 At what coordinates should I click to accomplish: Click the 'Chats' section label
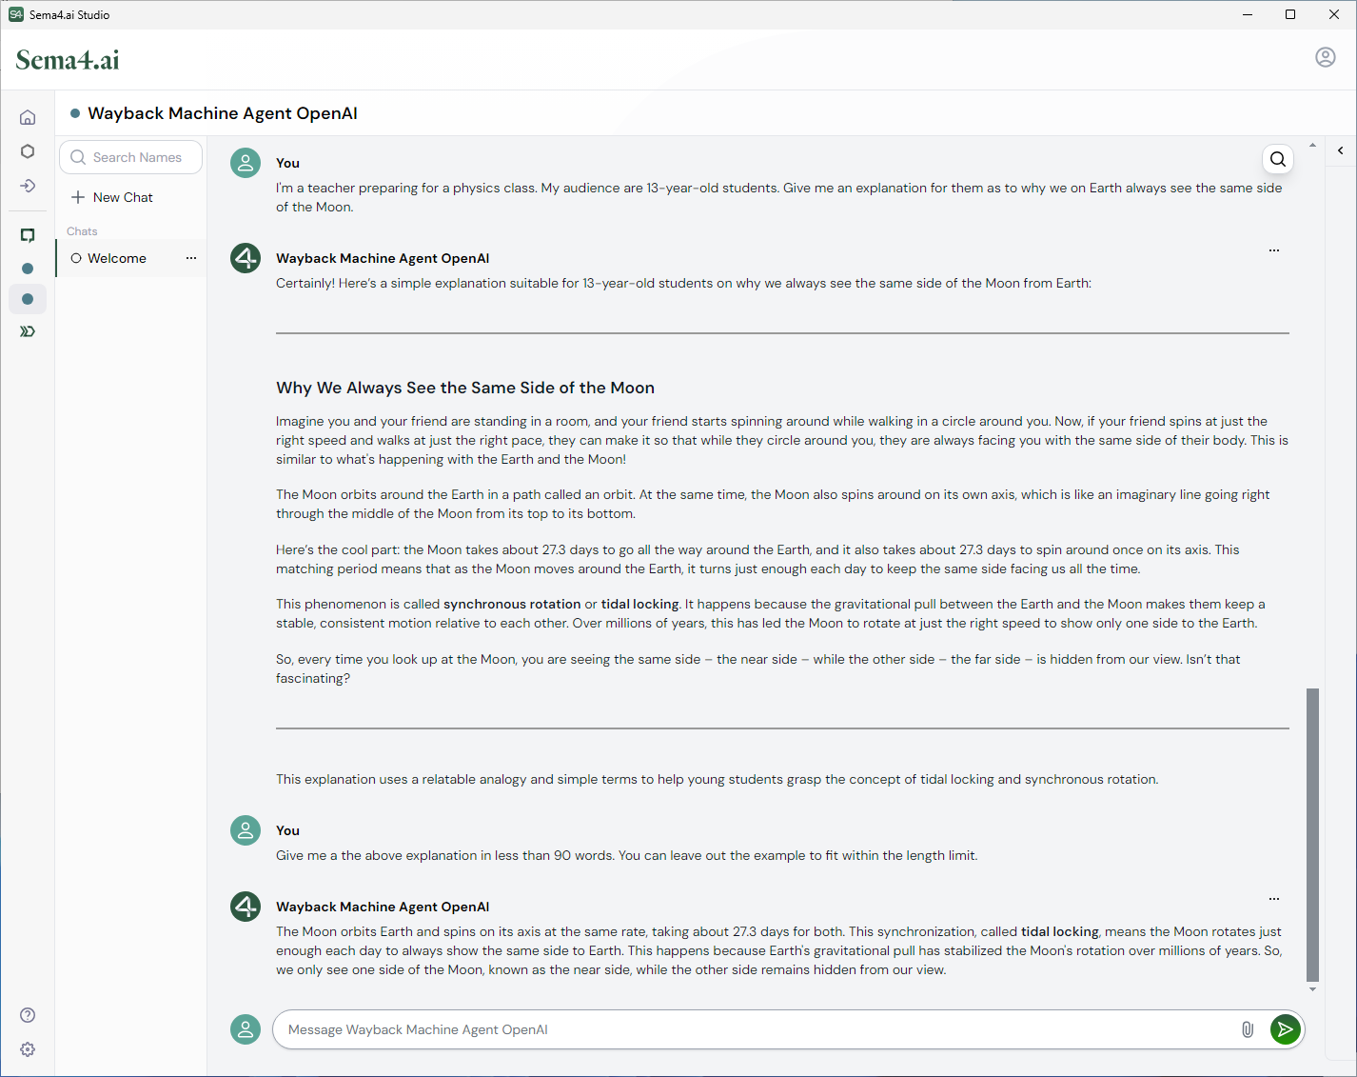pos(82,231)
